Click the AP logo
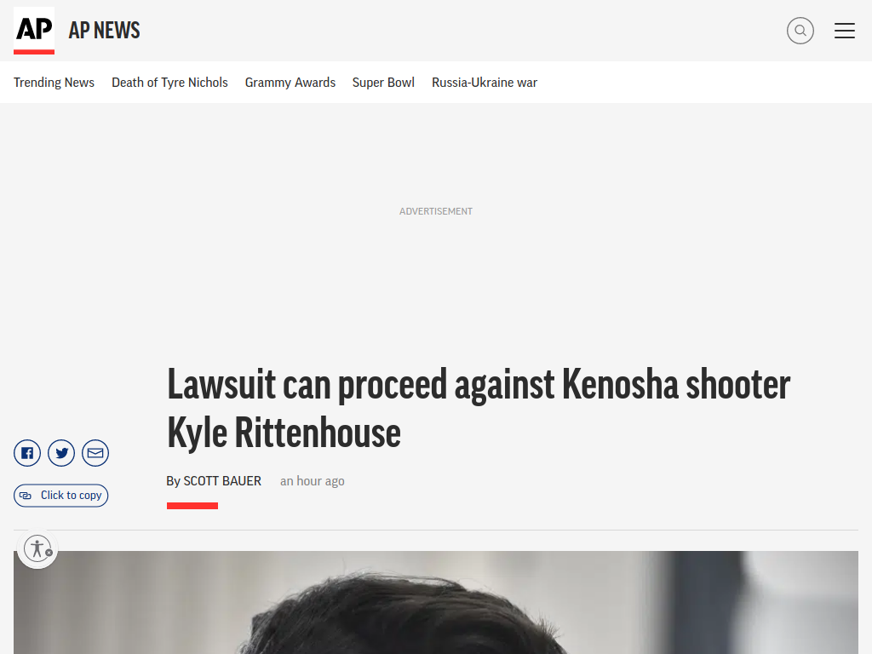 pos(34,31)
